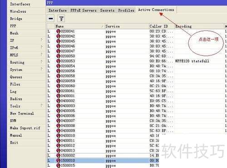Open New Terminal from the sidebar
Image resolution: width=227 pixels, height=168 pixels.
point(22,114)
